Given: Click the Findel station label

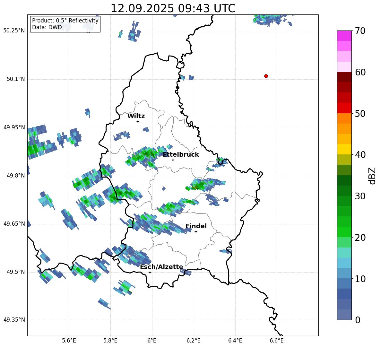Looking at the screenshot, I should [x=196, y=226].
